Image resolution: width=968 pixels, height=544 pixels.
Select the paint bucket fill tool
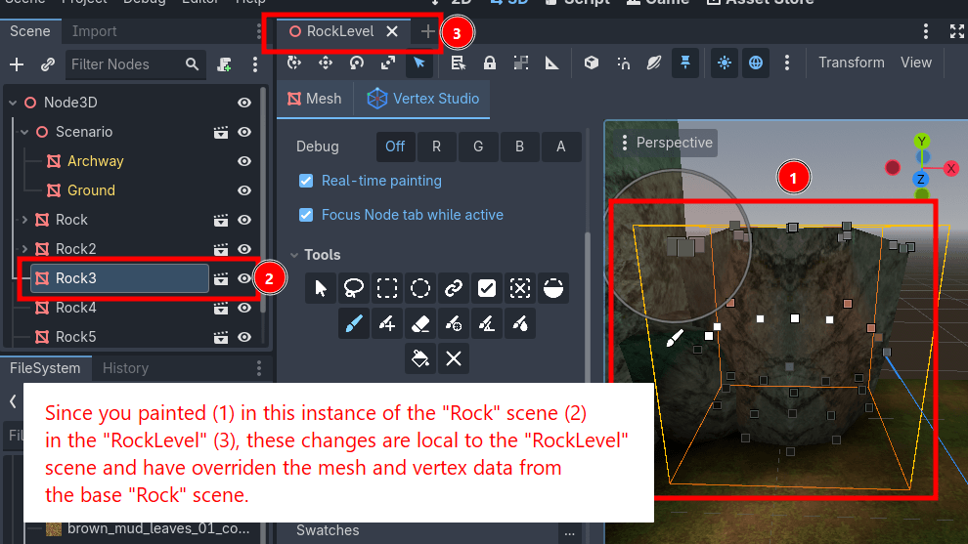click(x=420, y=358)
